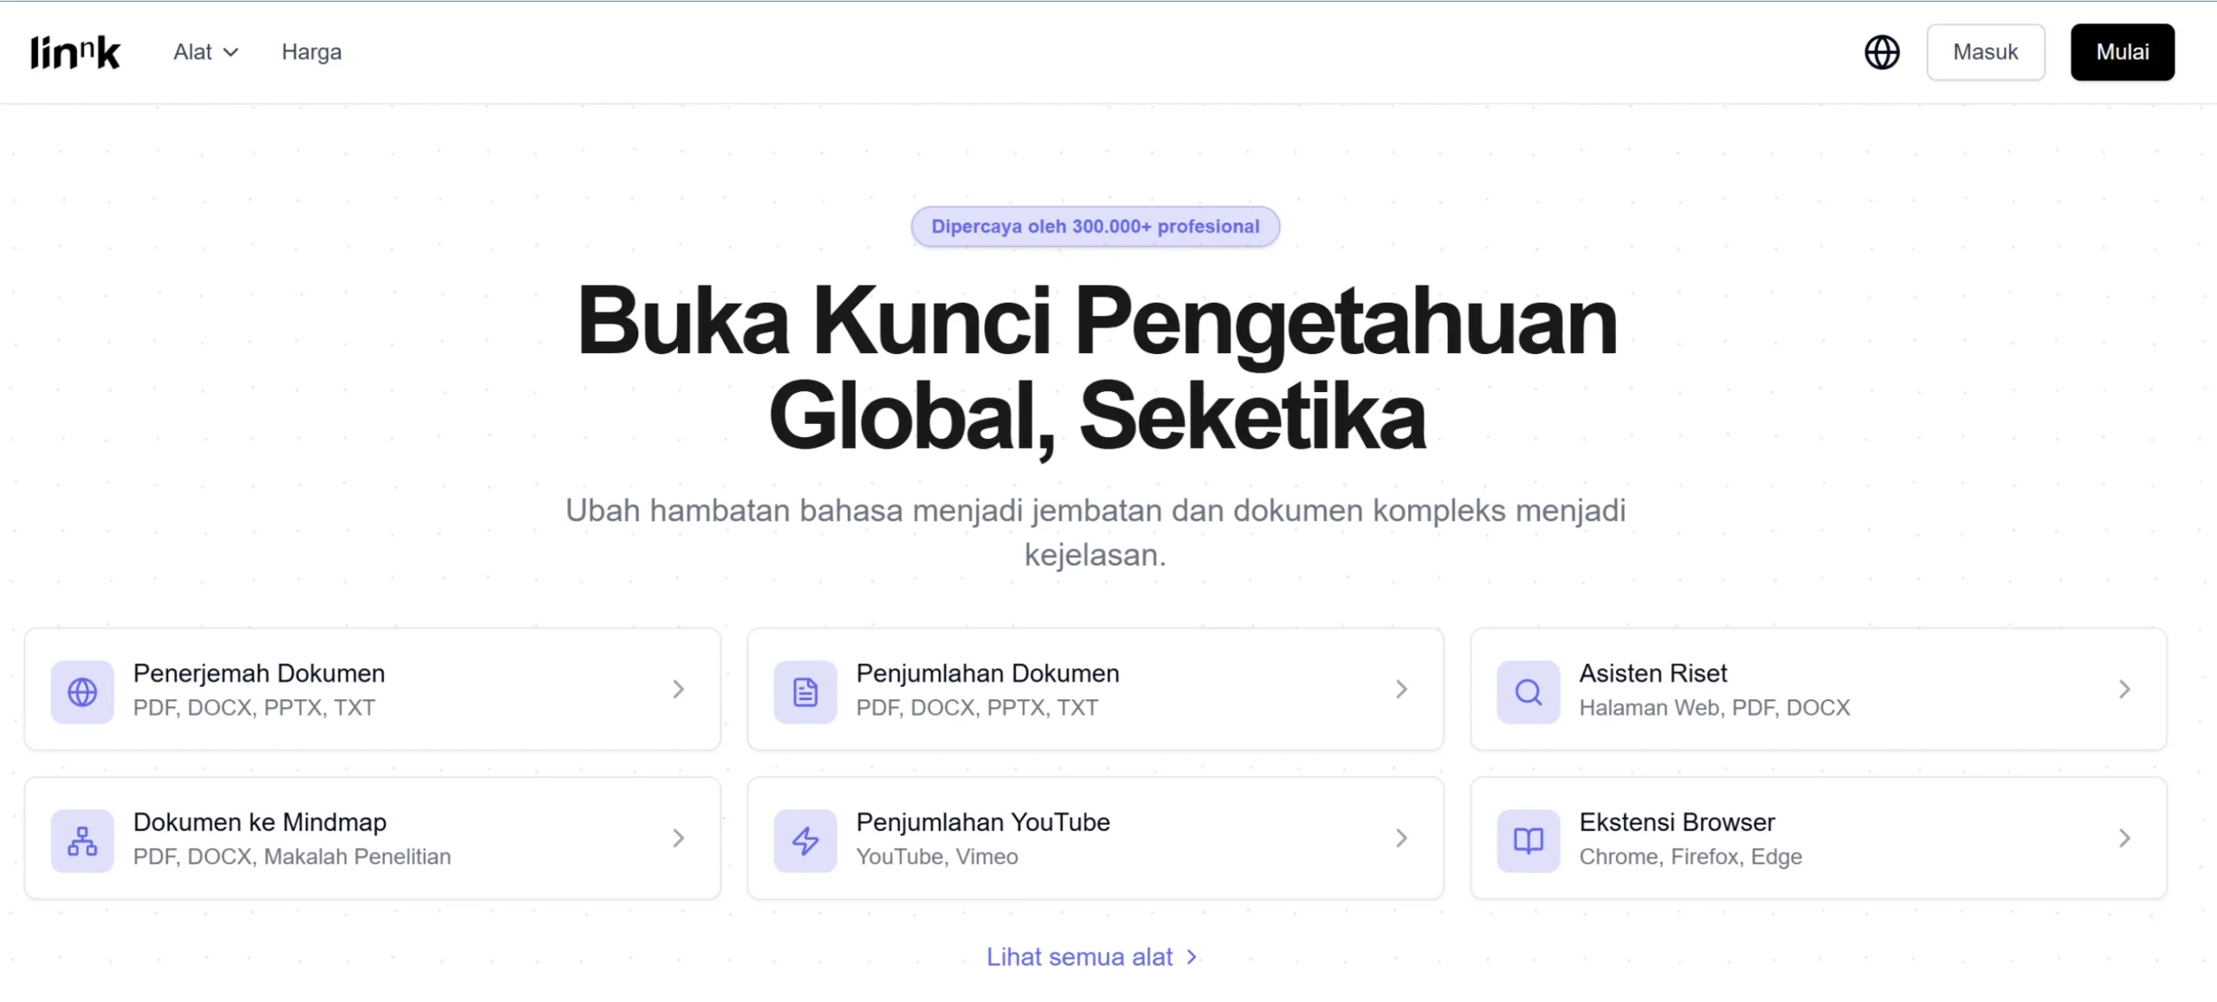Click the lightning icon for Penjumlahan YouTube
The height and width of the screenshot is (1002, 2217).
tap(805, 839)
